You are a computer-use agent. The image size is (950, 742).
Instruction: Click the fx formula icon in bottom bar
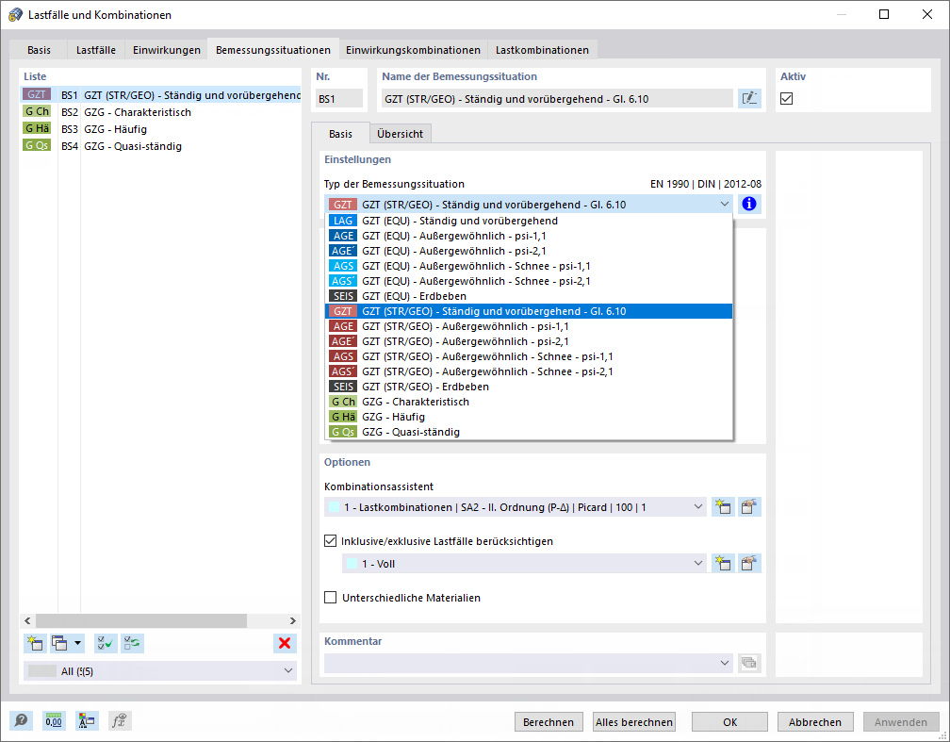(x=120, y=720)
